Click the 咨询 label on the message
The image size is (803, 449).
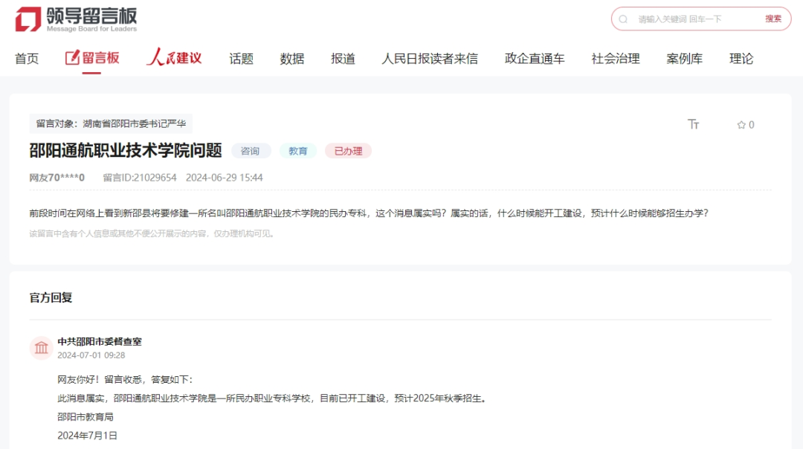pyautogui.click(x=251, y=151)
